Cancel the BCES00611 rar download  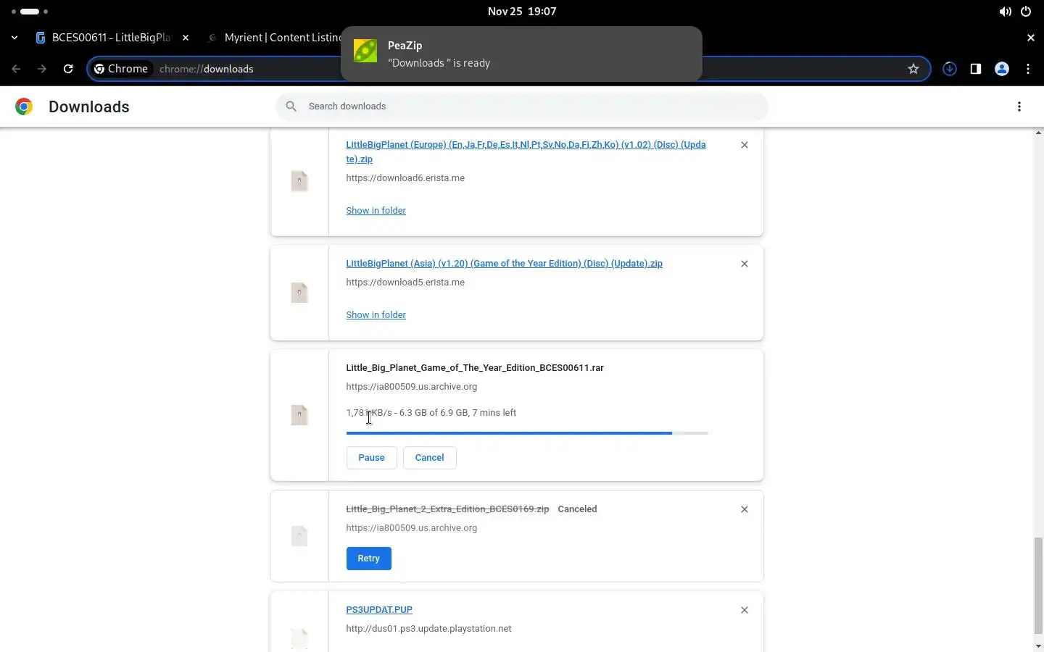point(429,458)
